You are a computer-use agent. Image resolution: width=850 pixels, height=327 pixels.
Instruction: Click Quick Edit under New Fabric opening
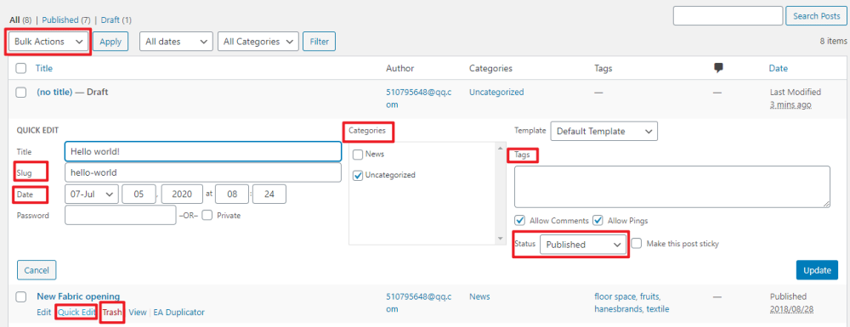[x=76, y=313]
